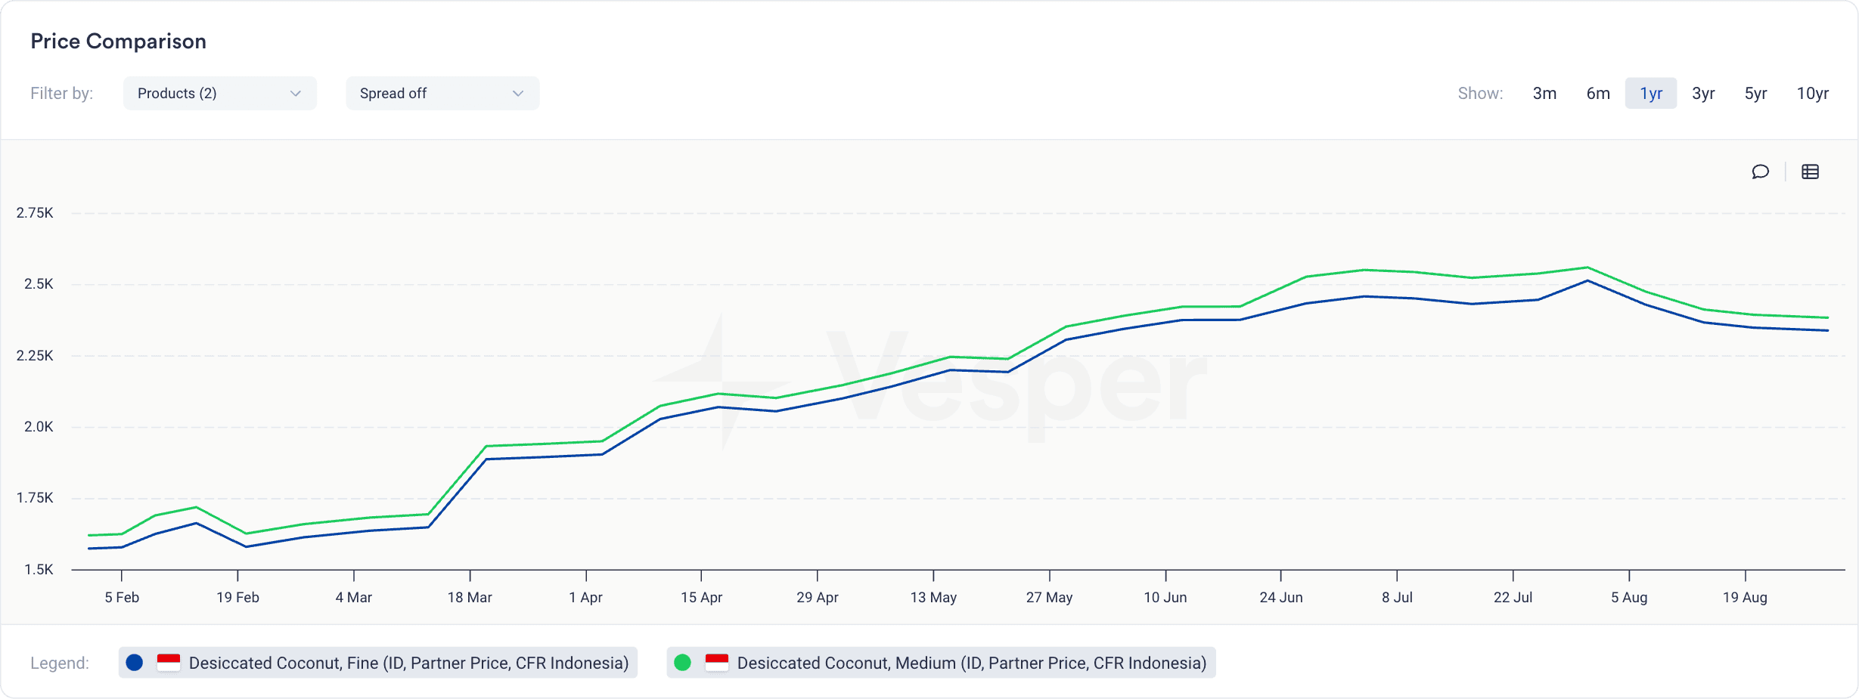Image resolution: width=1859 pixels, height=699 pixels.
Task: Click the 2.5K y-axis label
Action: point(39,284)
